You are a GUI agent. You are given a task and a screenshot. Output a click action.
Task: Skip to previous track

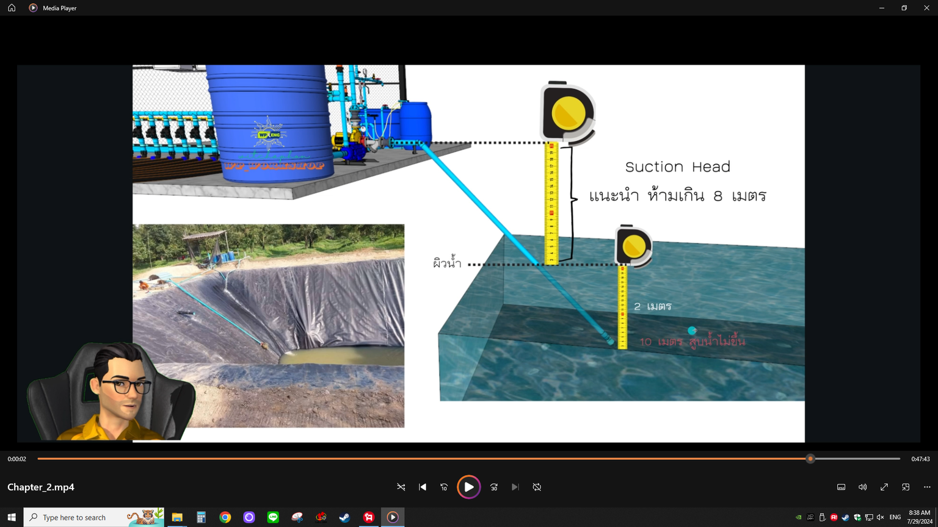[423, 487]
